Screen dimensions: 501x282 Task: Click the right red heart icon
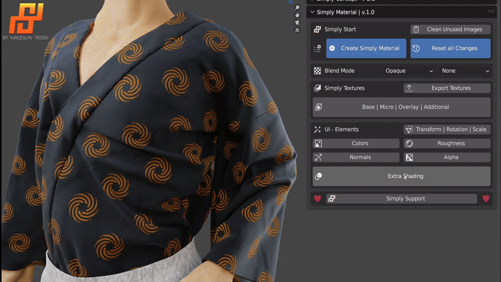tap(485, 199)
